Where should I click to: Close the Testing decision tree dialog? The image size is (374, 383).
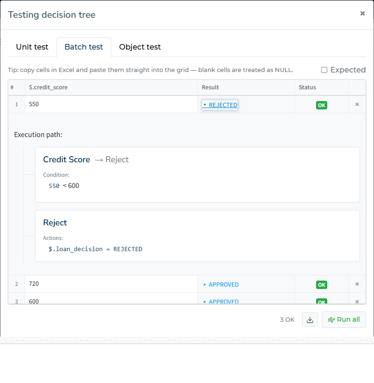point(362,14)
